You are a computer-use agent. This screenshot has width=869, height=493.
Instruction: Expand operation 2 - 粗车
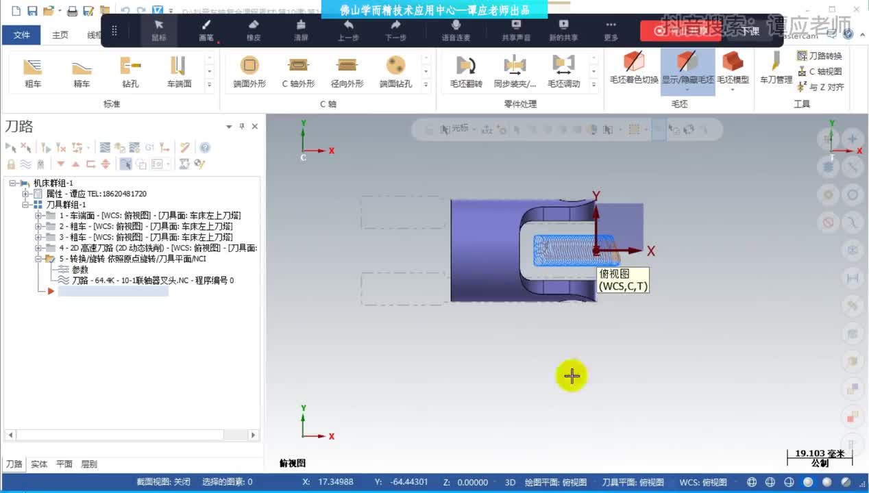click(38, 227)
